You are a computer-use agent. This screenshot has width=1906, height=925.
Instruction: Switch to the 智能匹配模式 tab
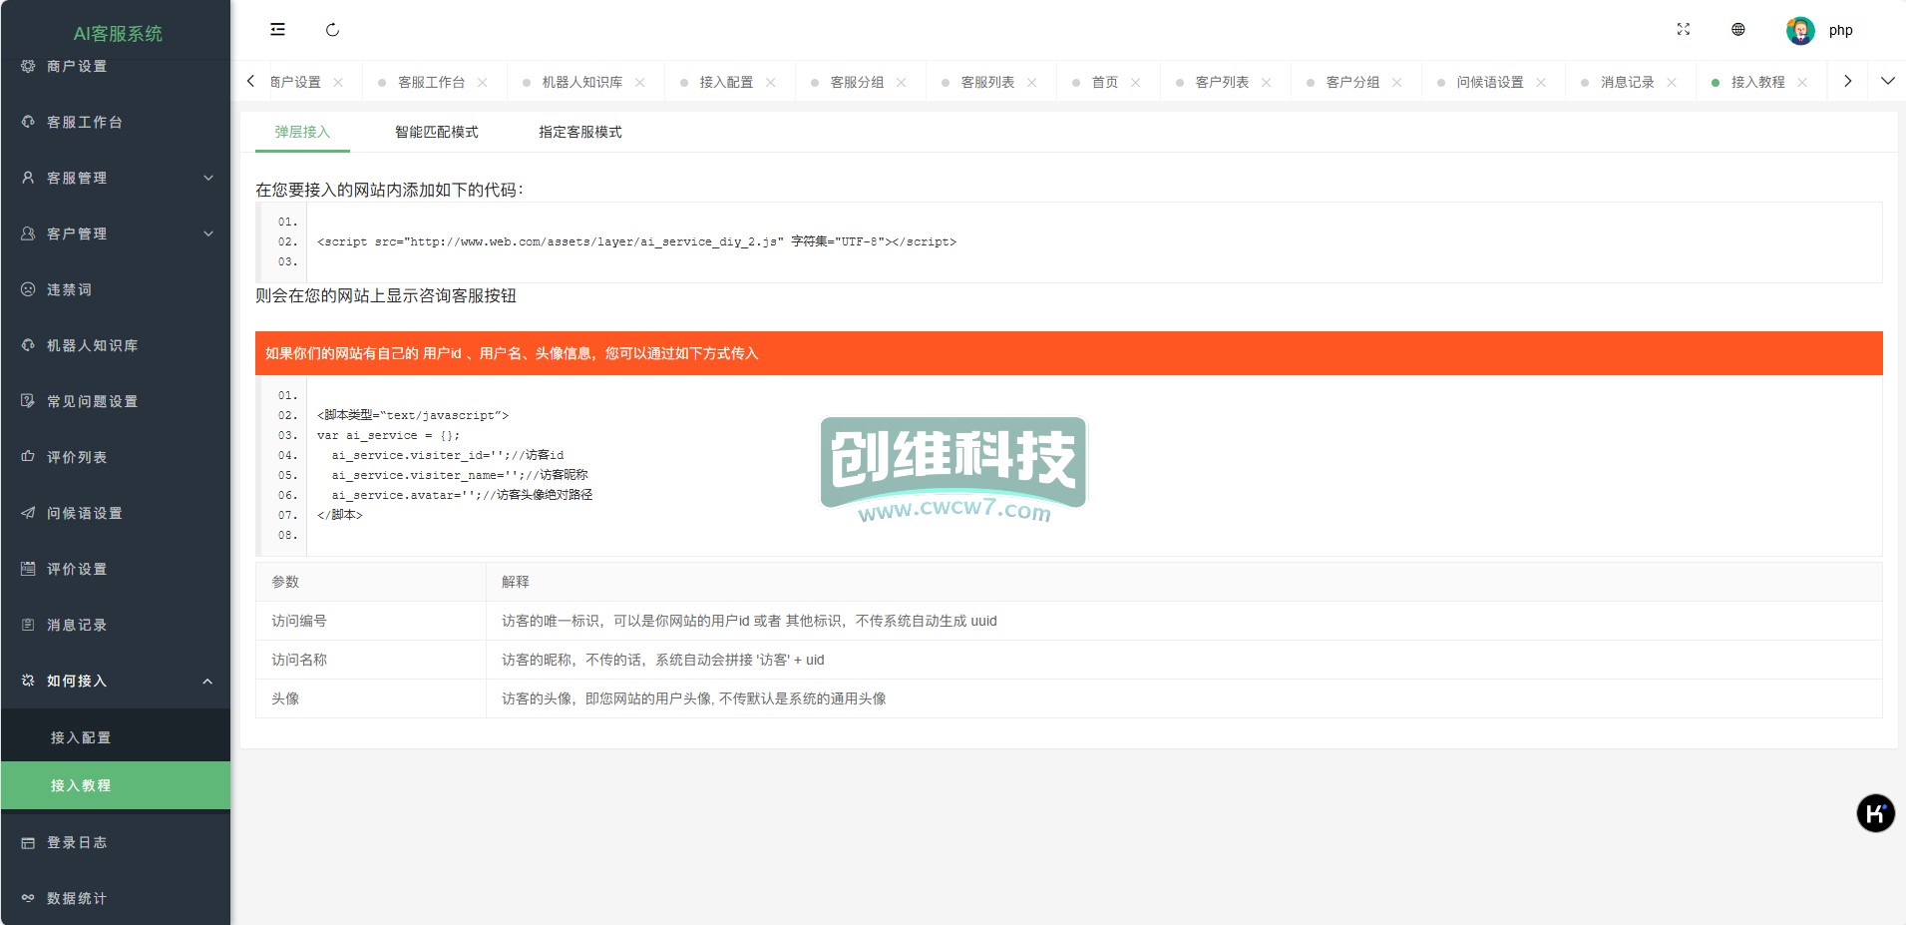pos(437,132)
